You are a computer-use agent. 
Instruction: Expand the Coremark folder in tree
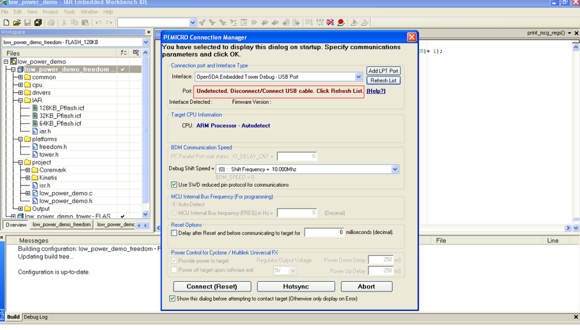click(x=28, y=170)
